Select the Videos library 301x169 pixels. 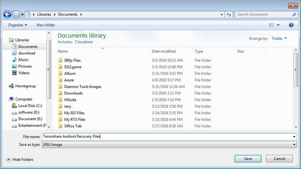[21, 73]
